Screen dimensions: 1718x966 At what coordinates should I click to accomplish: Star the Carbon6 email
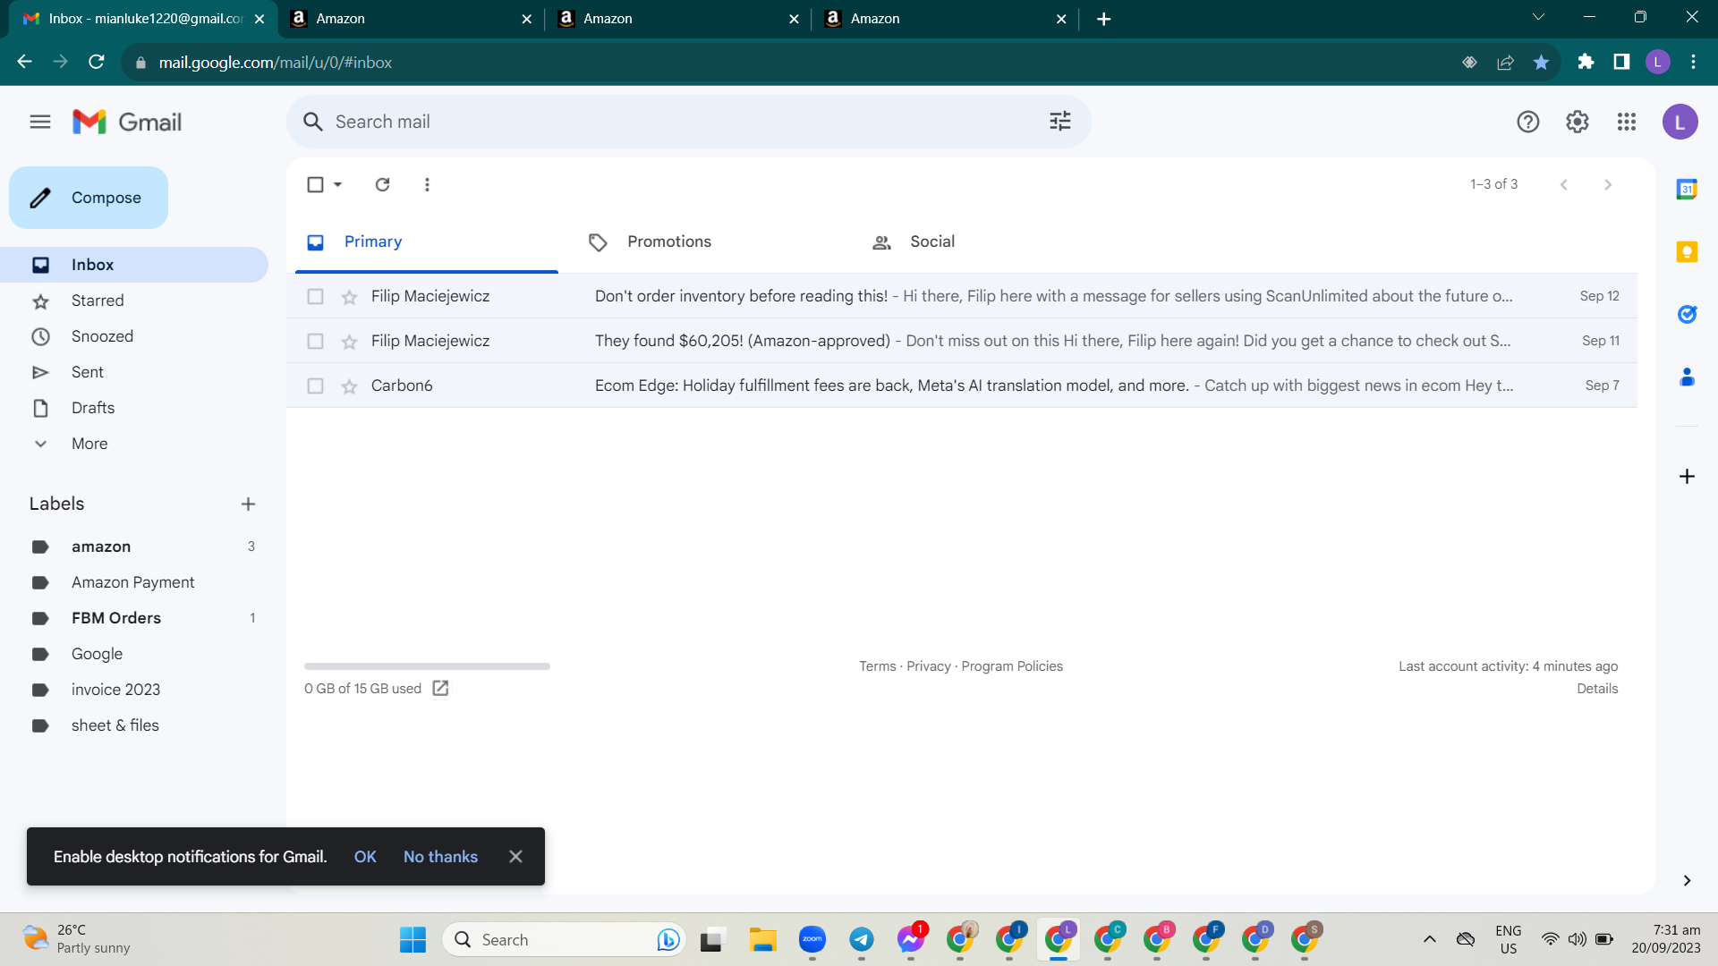coord(349,386)
